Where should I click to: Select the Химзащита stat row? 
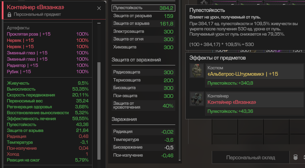pos(143,47)
